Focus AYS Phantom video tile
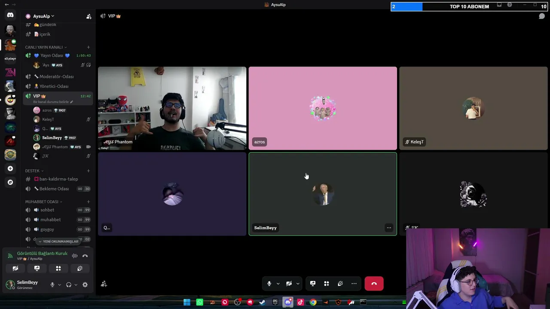 click(x=172, y=108)
